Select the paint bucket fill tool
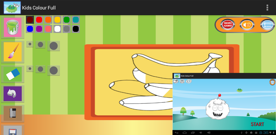Viewport: 276px width, 135px height. point(12,27)
